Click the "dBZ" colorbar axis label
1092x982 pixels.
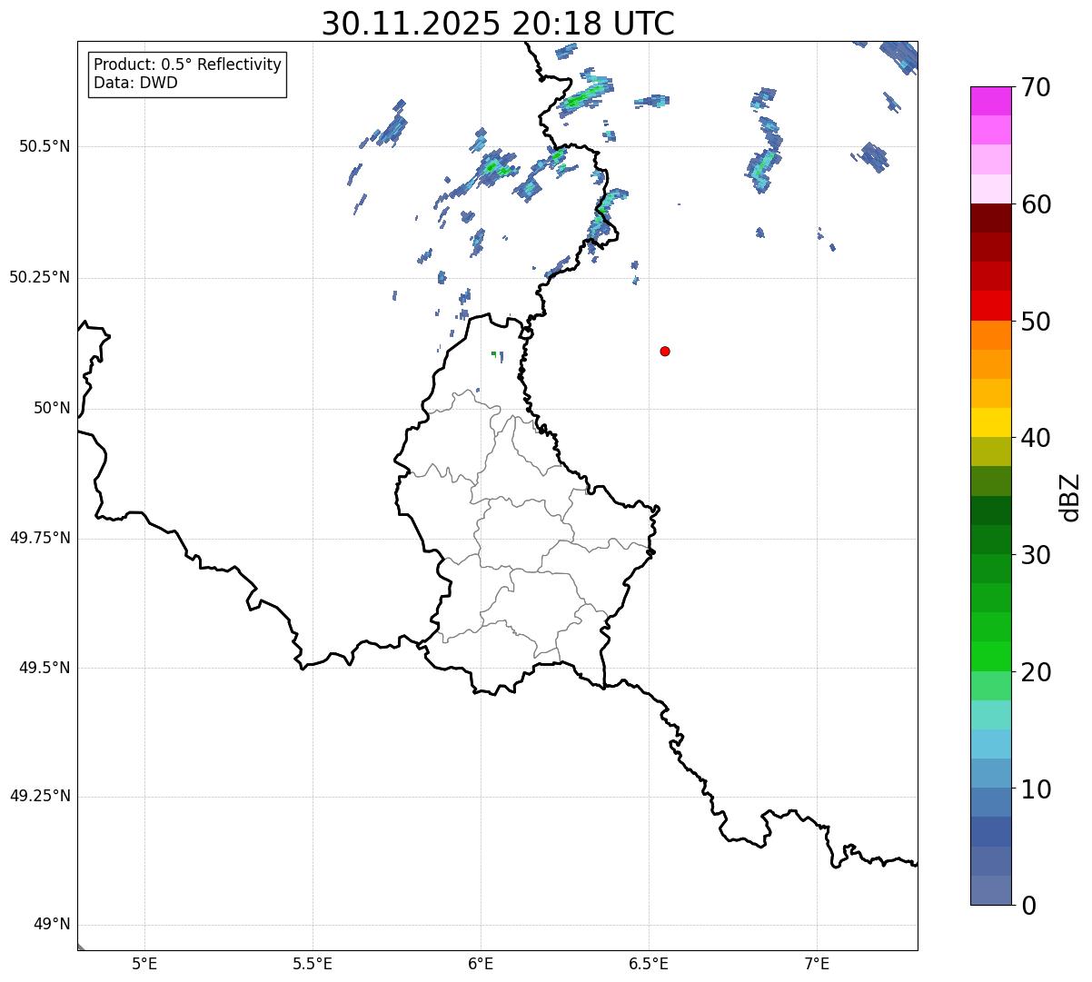pos(1070,496)
